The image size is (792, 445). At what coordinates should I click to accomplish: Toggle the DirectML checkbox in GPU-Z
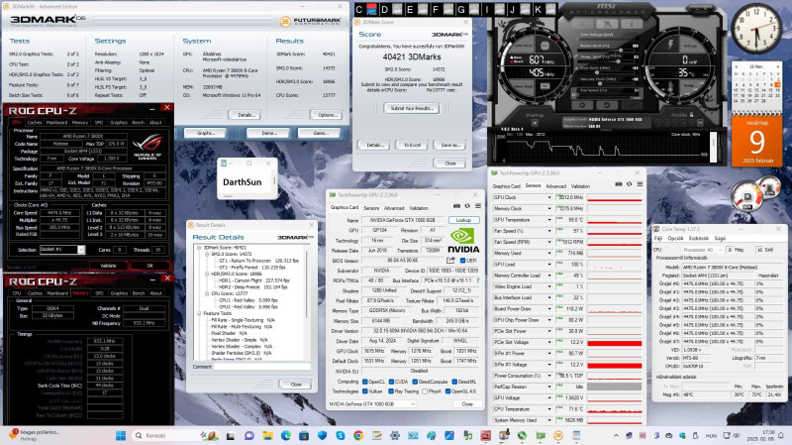pos(454,382)
